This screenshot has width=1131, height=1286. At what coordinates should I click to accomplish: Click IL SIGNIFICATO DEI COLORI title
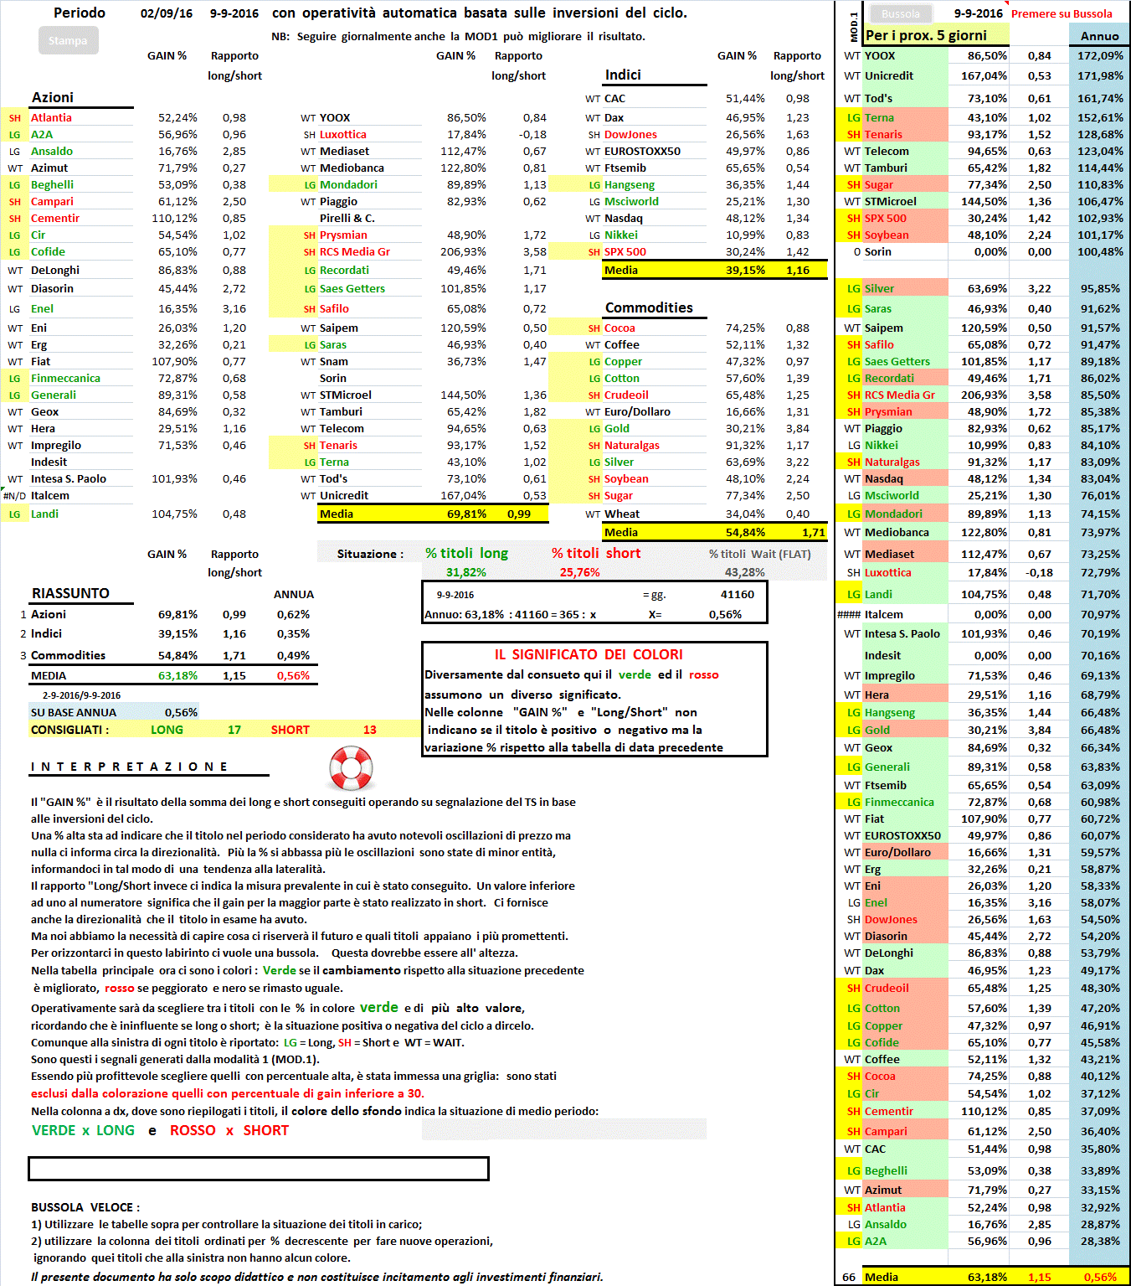[x=589, y=654]
